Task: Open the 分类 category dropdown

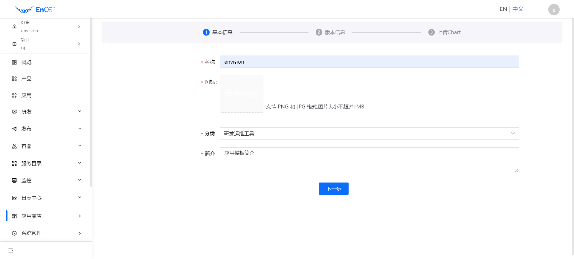Action: coord(369,134)
